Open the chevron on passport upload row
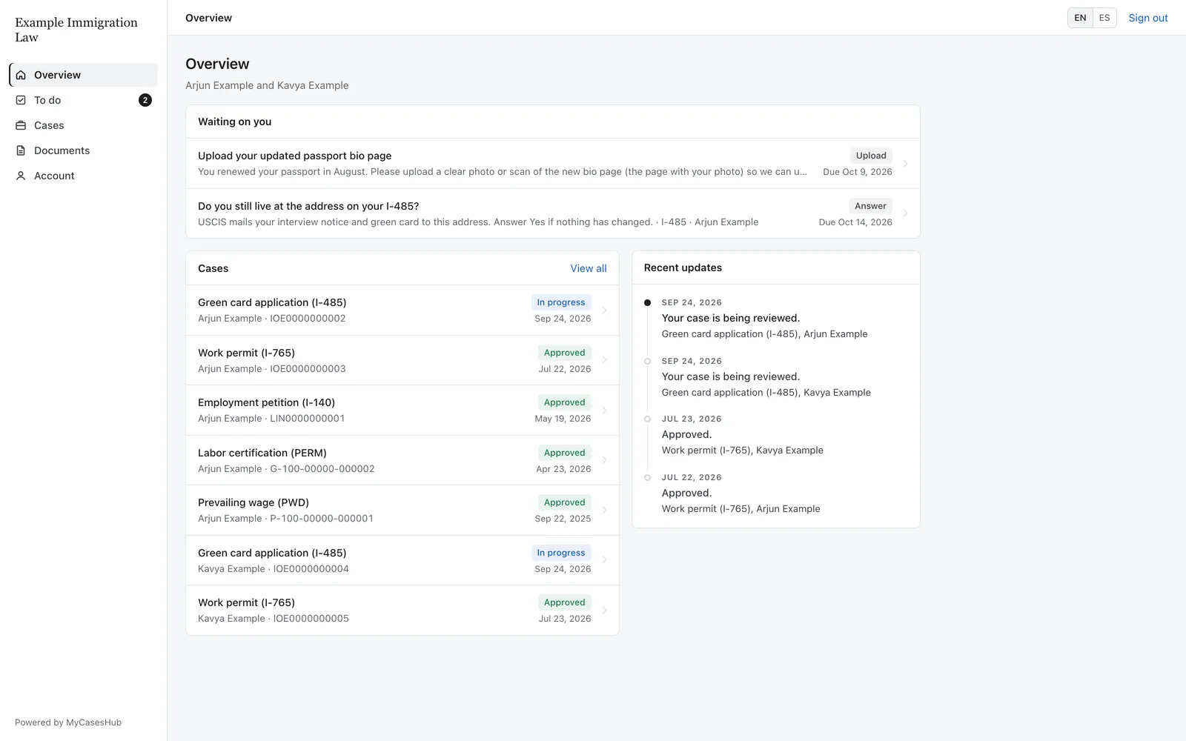The height and width of the screenshot is (741, 1186). [905, 164]
